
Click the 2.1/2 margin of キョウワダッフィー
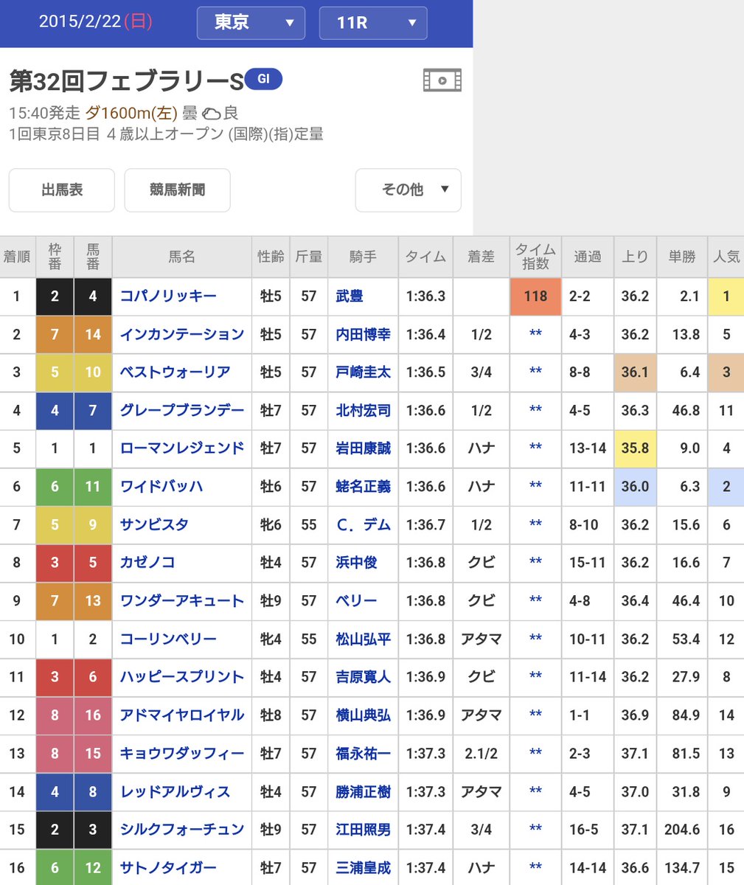[481, 754]
